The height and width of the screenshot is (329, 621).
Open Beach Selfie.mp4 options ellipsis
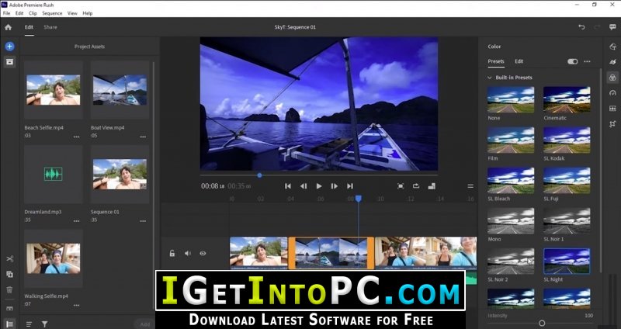click(x=76, y=137)
